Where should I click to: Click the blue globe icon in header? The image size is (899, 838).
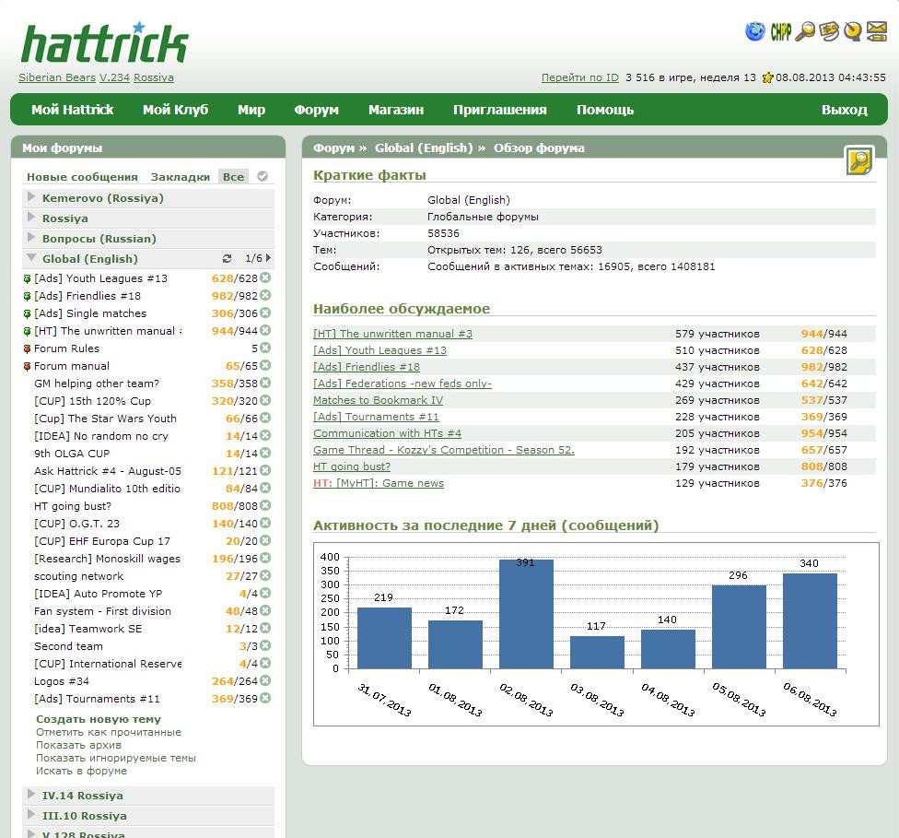click(x=755, y=31)
